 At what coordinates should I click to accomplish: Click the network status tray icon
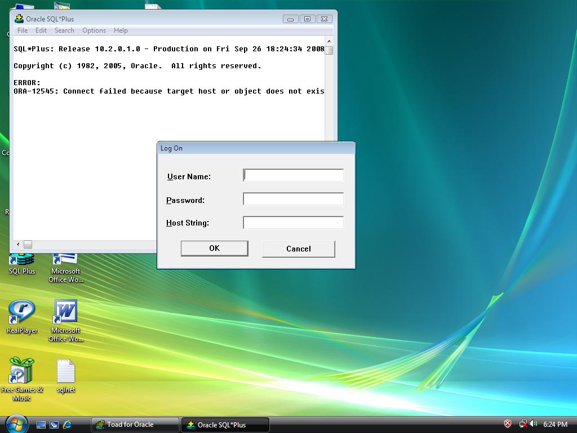523,424
